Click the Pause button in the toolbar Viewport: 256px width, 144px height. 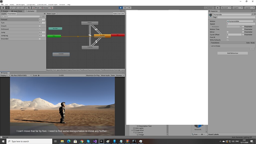[x=125, y=8]
